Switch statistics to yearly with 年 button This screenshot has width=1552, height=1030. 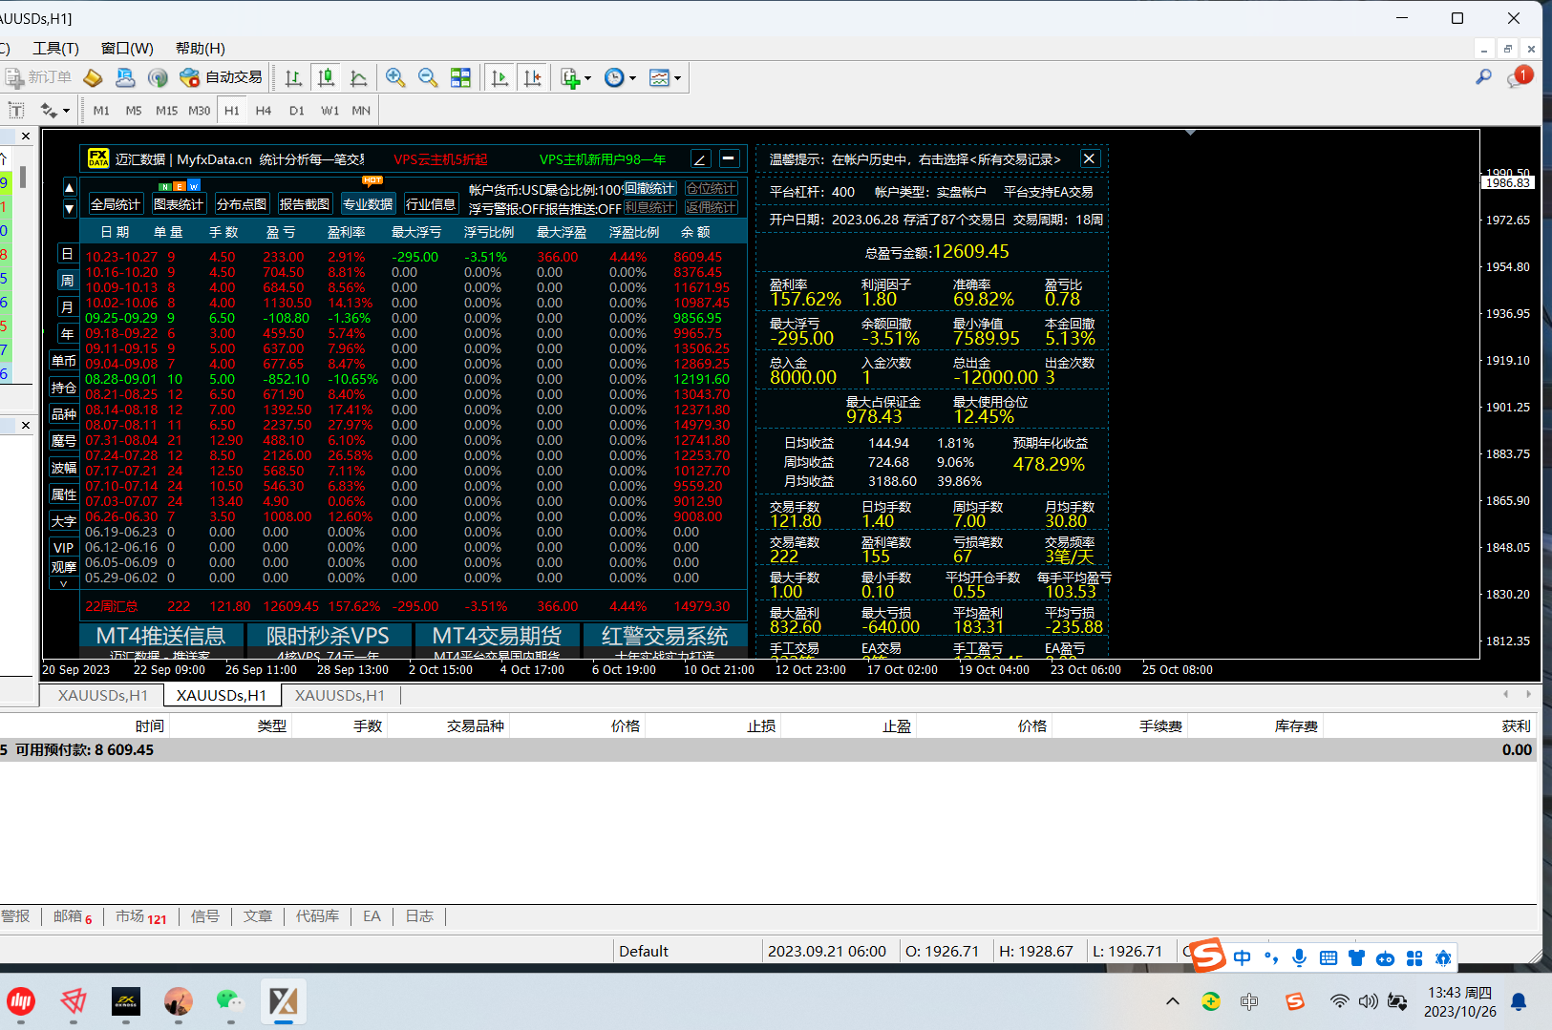click(67, 334)
